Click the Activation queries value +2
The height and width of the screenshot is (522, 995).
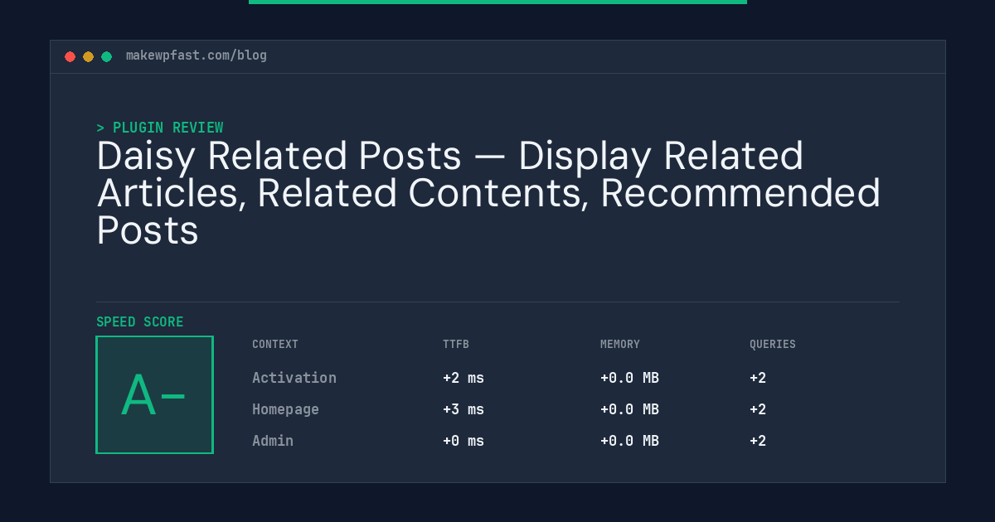click(x=758, y=378)
